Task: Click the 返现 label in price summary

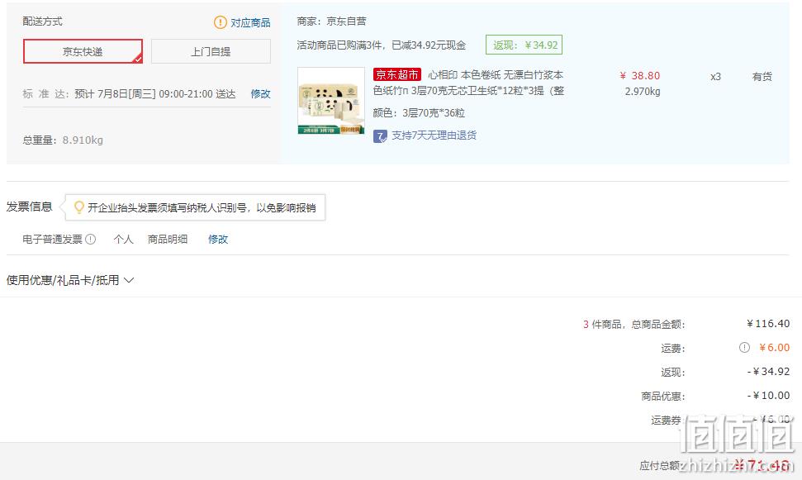Action: point(672,372)
